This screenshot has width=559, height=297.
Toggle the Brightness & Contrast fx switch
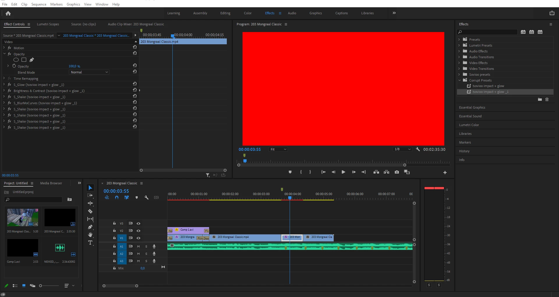(9, 91)
